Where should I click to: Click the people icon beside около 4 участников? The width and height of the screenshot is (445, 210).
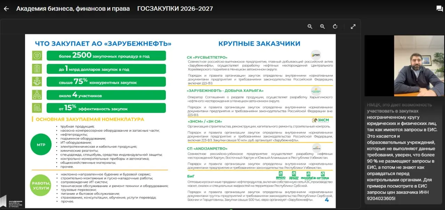tap(37, 95)
